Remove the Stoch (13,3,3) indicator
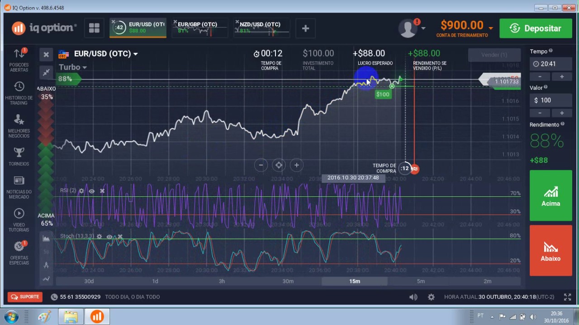Image resolution: width=579 pixels, height=325 pixels. [120, 237]
